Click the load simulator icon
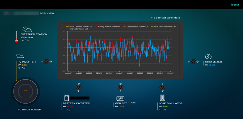This screenshot has width=243, height=119. 162,98
